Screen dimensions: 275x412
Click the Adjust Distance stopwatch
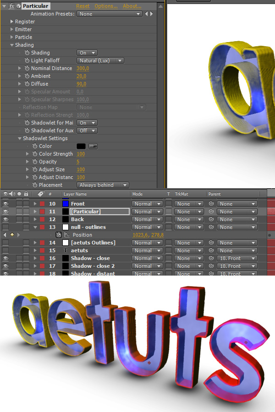click(35, 177)
